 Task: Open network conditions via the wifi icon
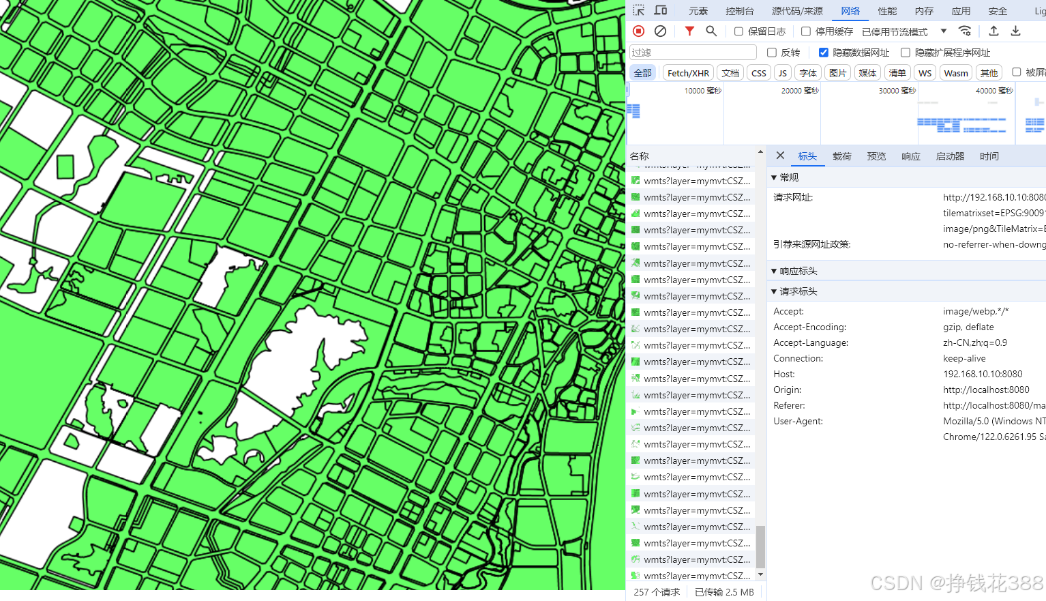964,31
